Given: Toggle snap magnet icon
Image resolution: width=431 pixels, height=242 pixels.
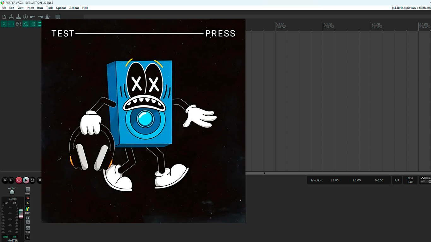Looking at the screenshot, I should click(39, 24).
